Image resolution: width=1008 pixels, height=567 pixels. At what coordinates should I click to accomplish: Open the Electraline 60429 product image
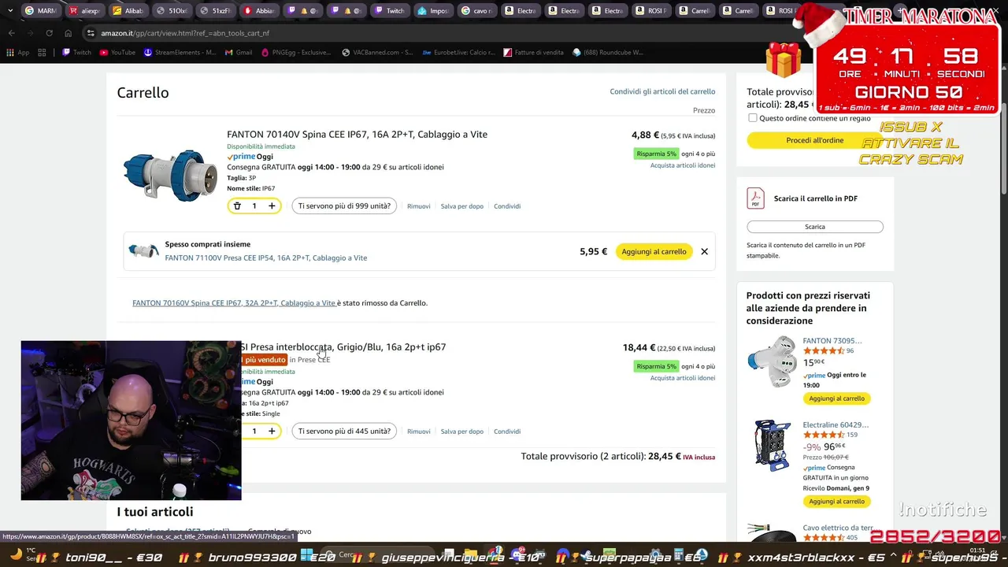click(772, 446)
